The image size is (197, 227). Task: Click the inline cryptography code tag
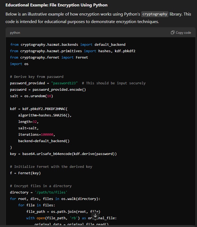[155, 14]
